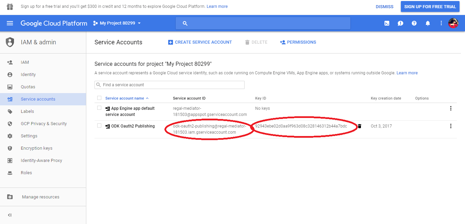The image size is (465, 224).
Task: Dismiss the free trial banner
Action: 384,6
